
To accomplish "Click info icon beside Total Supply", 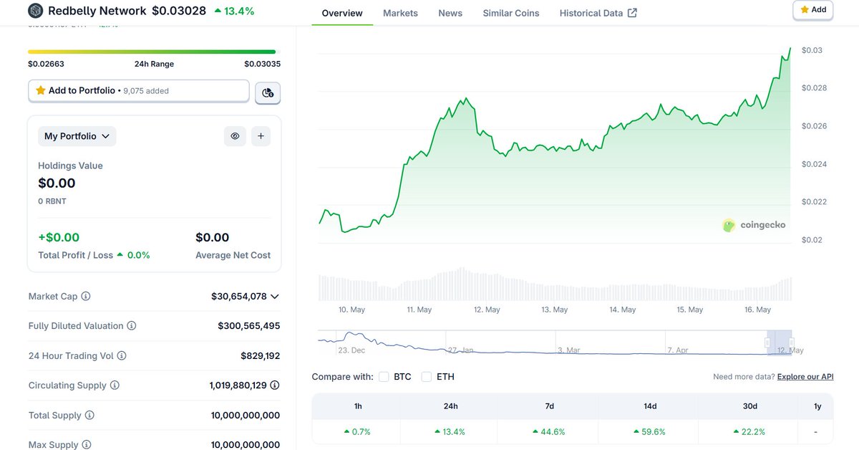I will click(89, 415).
